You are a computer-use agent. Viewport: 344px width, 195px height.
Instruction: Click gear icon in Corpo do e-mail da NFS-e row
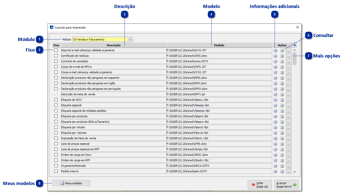click(275, 67)
